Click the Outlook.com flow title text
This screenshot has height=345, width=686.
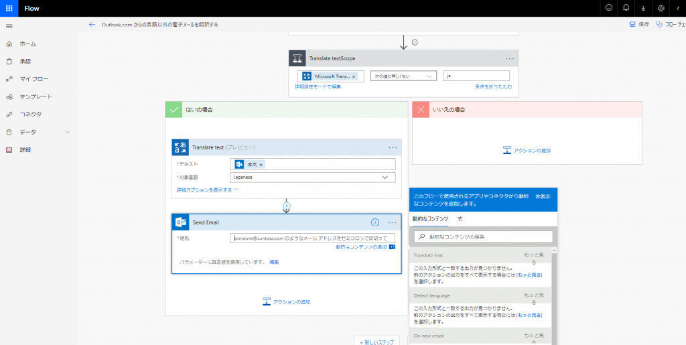point(159,25)
